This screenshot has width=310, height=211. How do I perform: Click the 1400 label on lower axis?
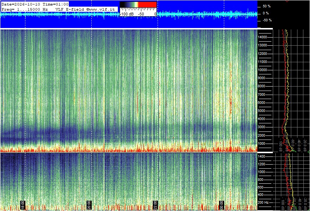click(261, 157)
